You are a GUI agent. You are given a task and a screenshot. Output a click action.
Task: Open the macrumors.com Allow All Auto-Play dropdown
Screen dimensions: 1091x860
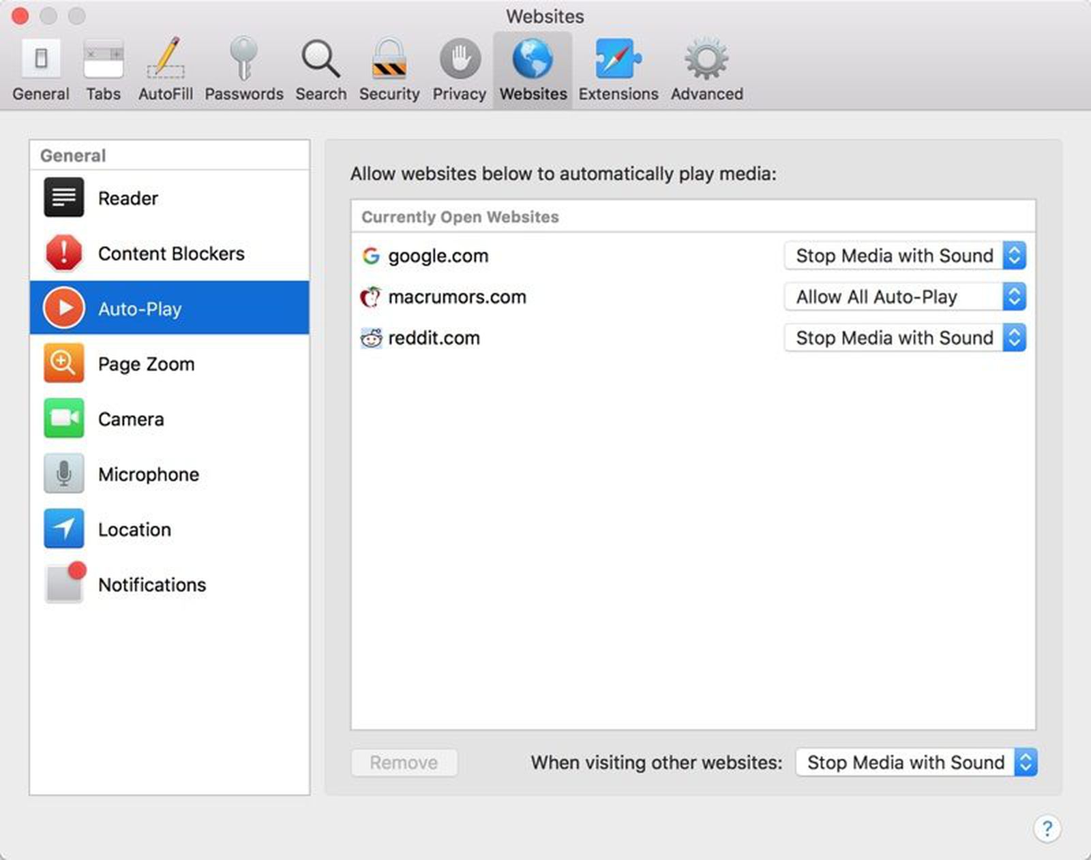pos(905,296)
